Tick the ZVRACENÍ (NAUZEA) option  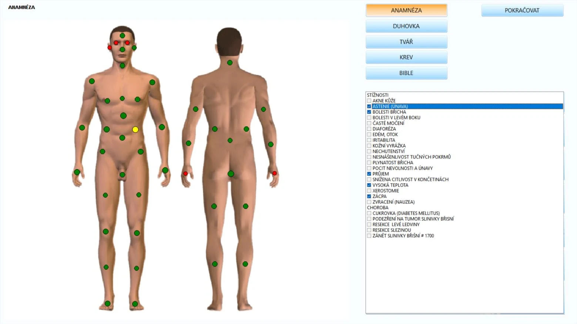pos(369,202)
